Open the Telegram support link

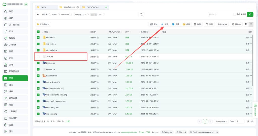[x=167, y=132]
